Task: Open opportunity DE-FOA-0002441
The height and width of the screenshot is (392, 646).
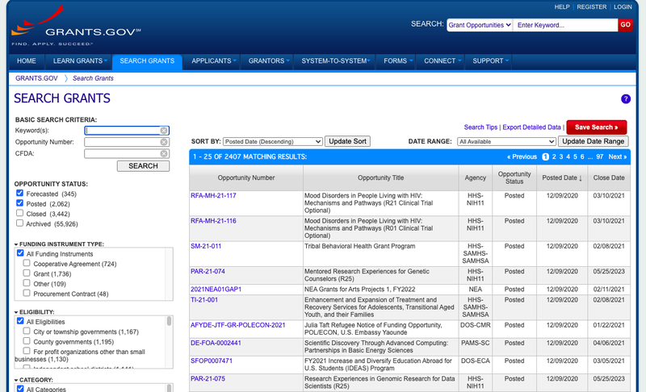Action: coord(216,343)
